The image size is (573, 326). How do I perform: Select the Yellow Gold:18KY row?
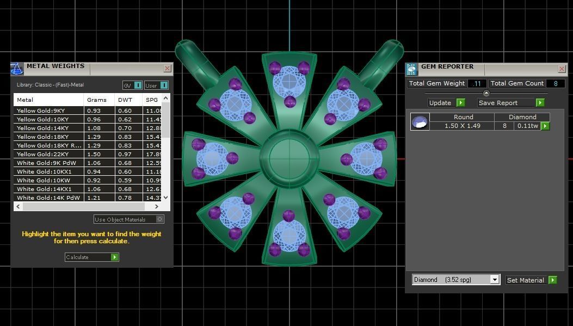point(88,137)
